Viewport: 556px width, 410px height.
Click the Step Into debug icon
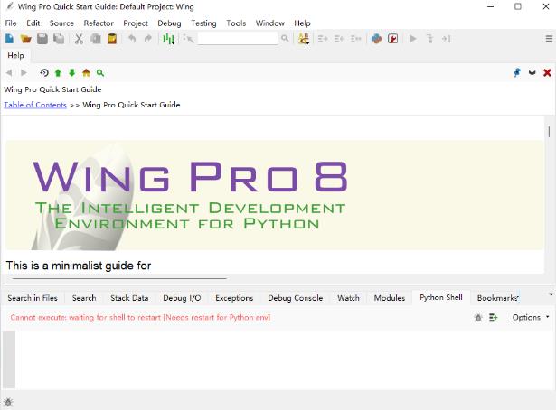(429, 39)
